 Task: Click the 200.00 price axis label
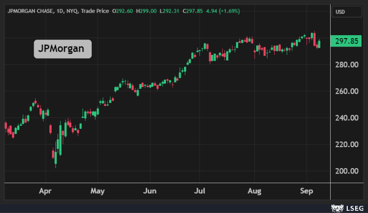346,171
